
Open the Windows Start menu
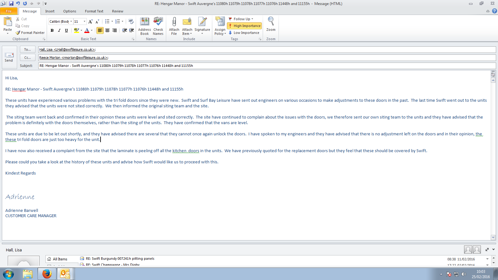8,274
